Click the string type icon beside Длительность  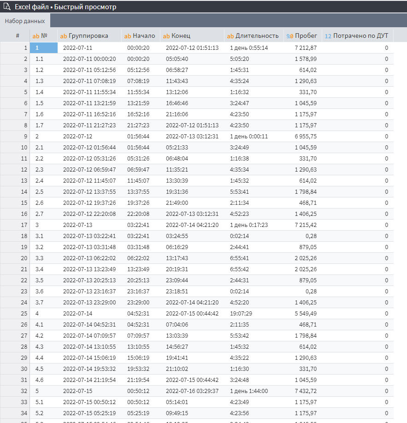[x=230, y=36]
